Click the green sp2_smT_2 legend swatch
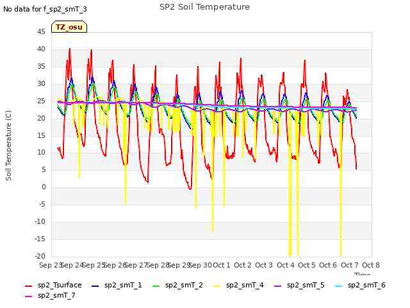This screenshot has width=410, height=308. pos(156,286)
